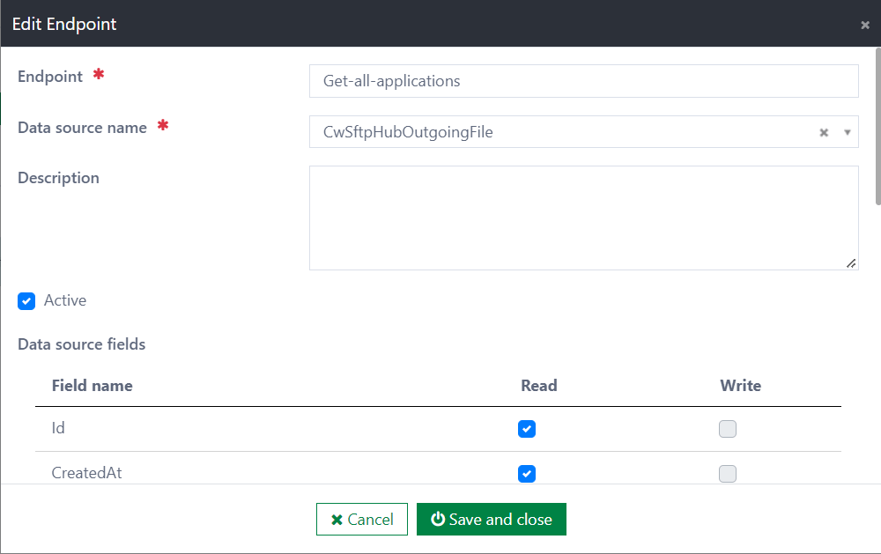Click the Save and close button
The height and width of the screenshot is (554, 881).
(x=492, y=519)
